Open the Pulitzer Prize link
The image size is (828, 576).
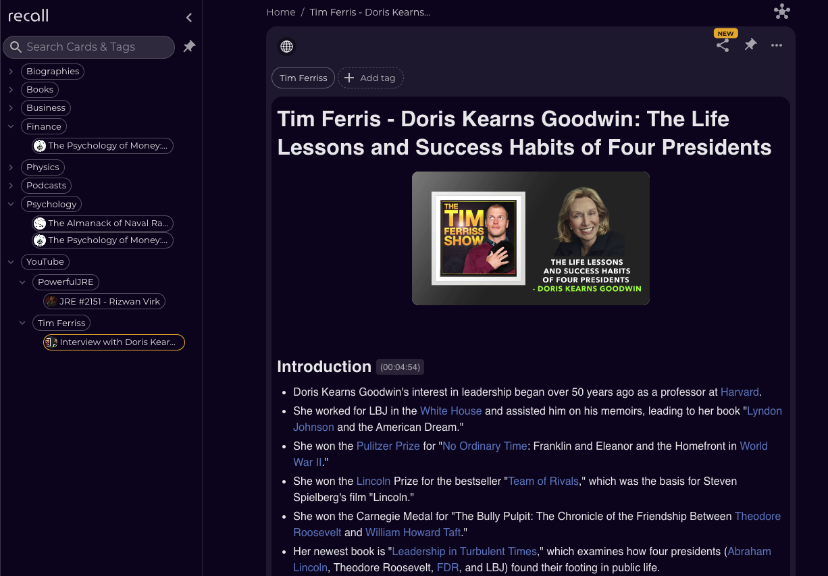388,446
